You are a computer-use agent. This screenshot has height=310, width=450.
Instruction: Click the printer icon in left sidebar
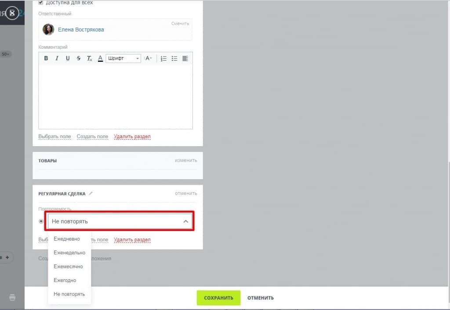click(12, 297)
